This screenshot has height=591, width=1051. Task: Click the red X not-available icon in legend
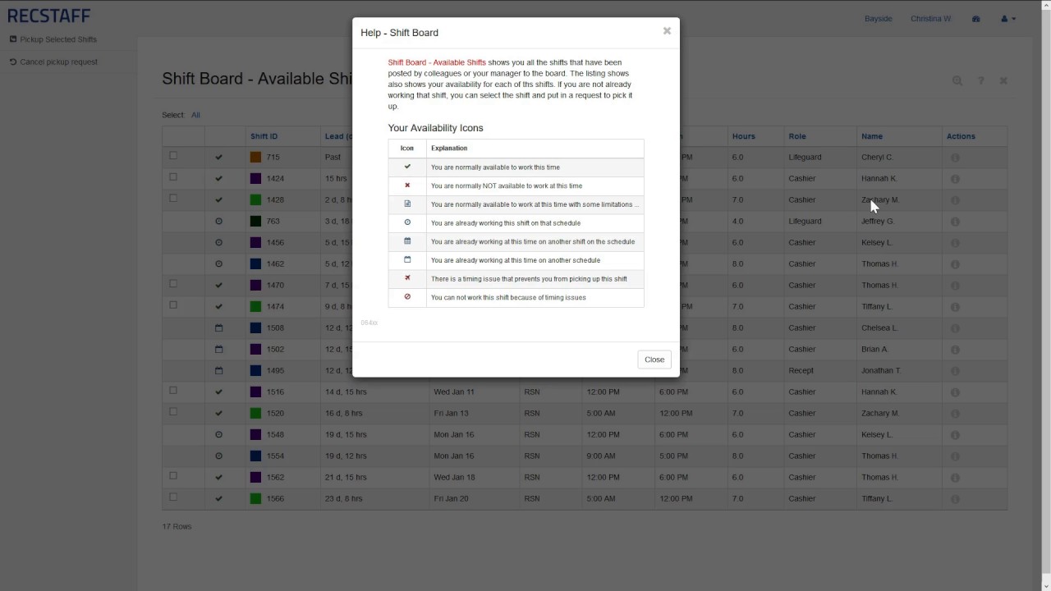[407, 186]
